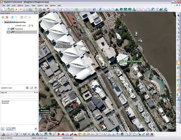
Task: Select the Cosmetic Layer row
Action: (21, 26)
